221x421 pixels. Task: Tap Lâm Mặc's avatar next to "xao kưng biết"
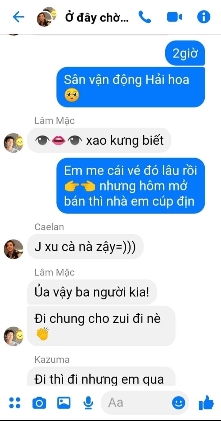[14, 143]
